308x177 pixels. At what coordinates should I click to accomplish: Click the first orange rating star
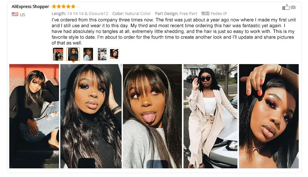[x=54, y=6]
